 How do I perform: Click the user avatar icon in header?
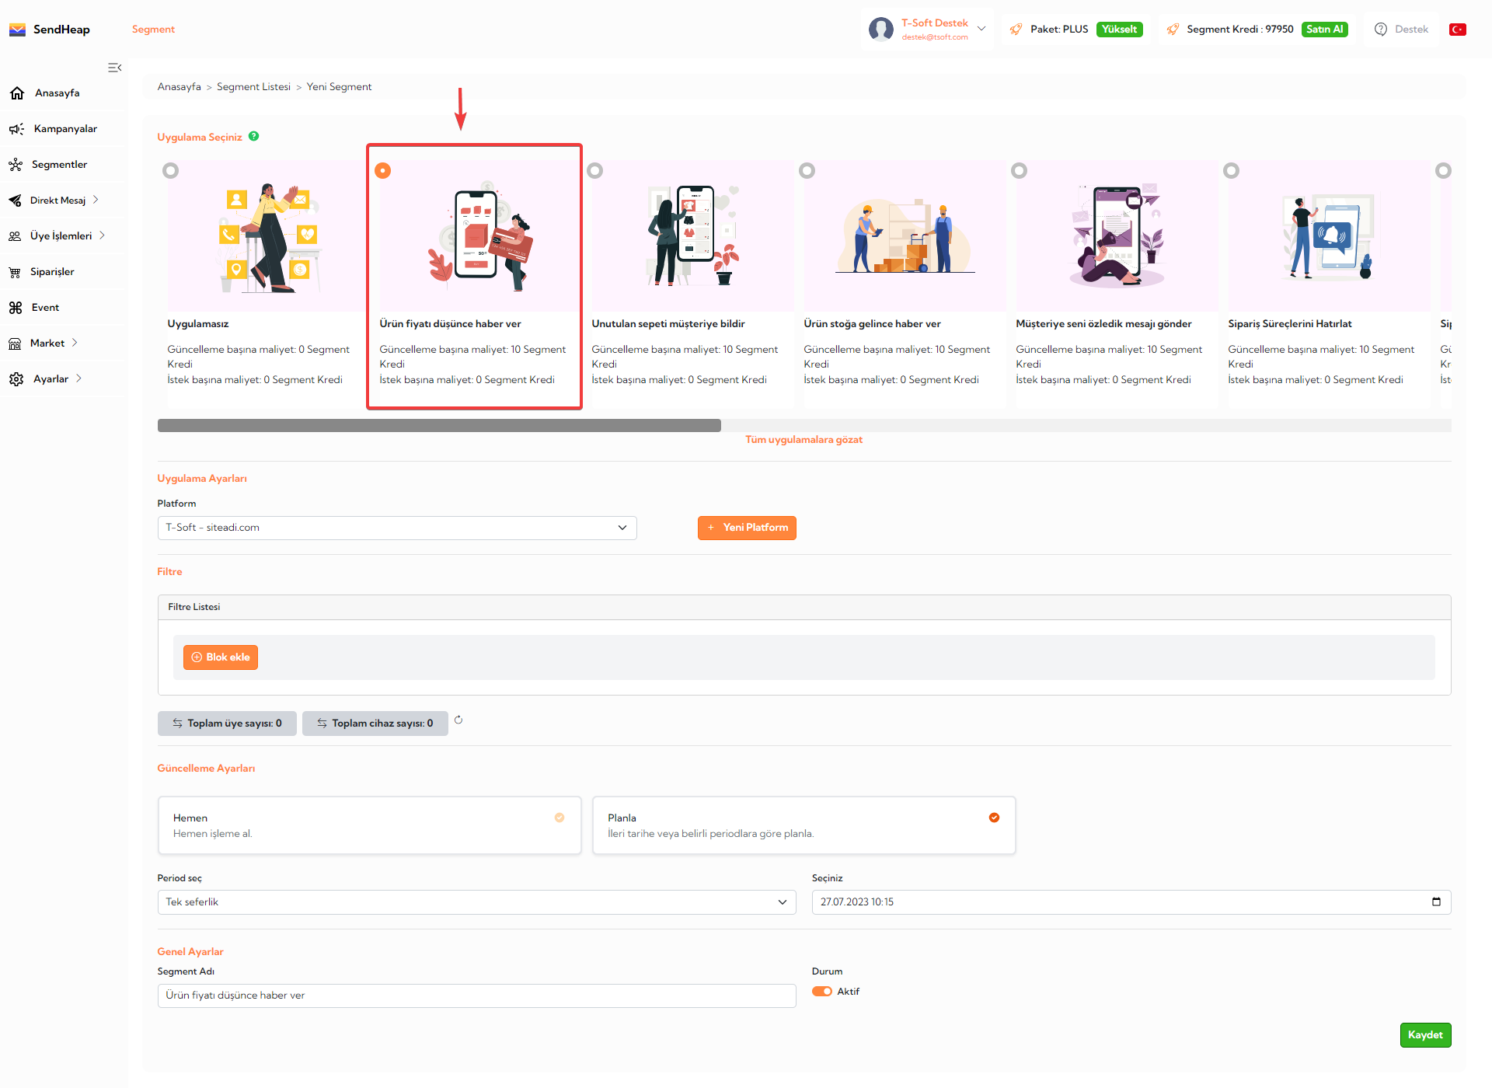coord(880,30)
